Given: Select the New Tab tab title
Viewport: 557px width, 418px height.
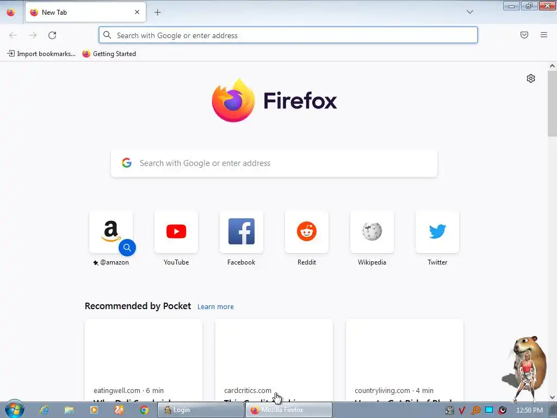Looking at the screenshot, I should tap(54, 13).
